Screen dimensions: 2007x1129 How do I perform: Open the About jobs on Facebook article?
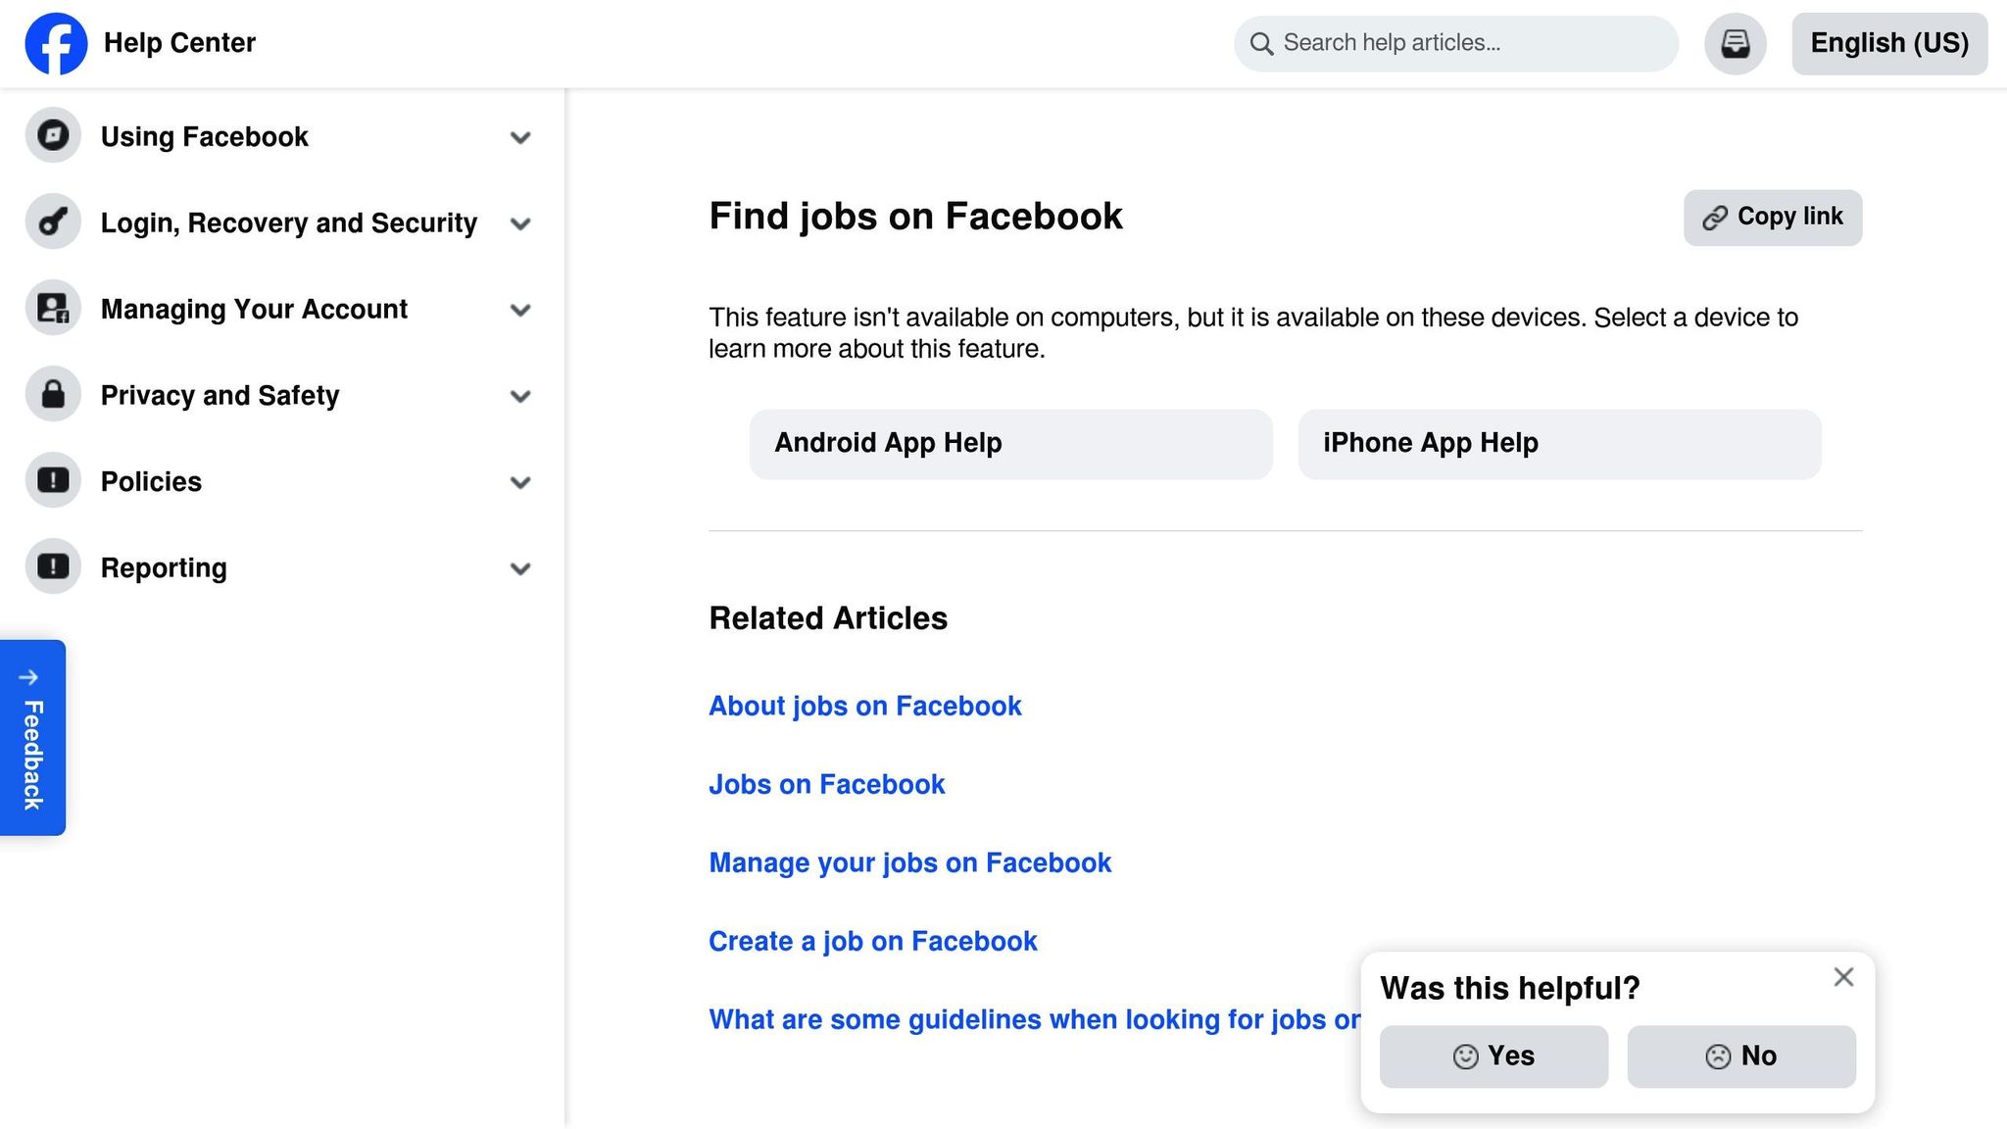[864, 706]
